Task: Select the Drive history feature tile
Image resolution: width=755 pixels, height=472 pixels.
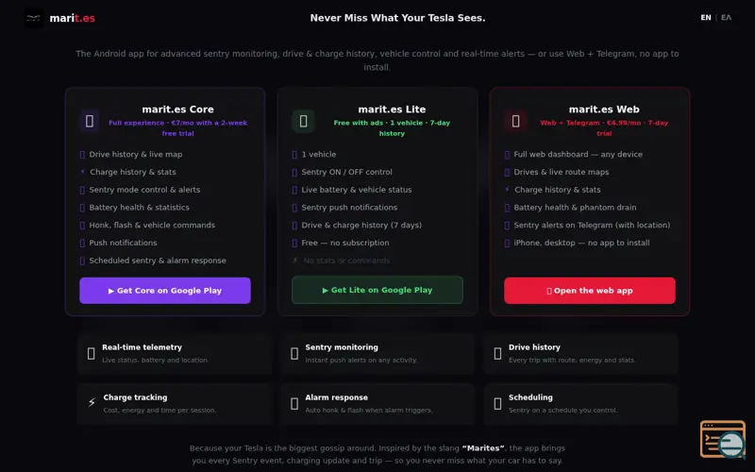Action: [x=581, y=353]
